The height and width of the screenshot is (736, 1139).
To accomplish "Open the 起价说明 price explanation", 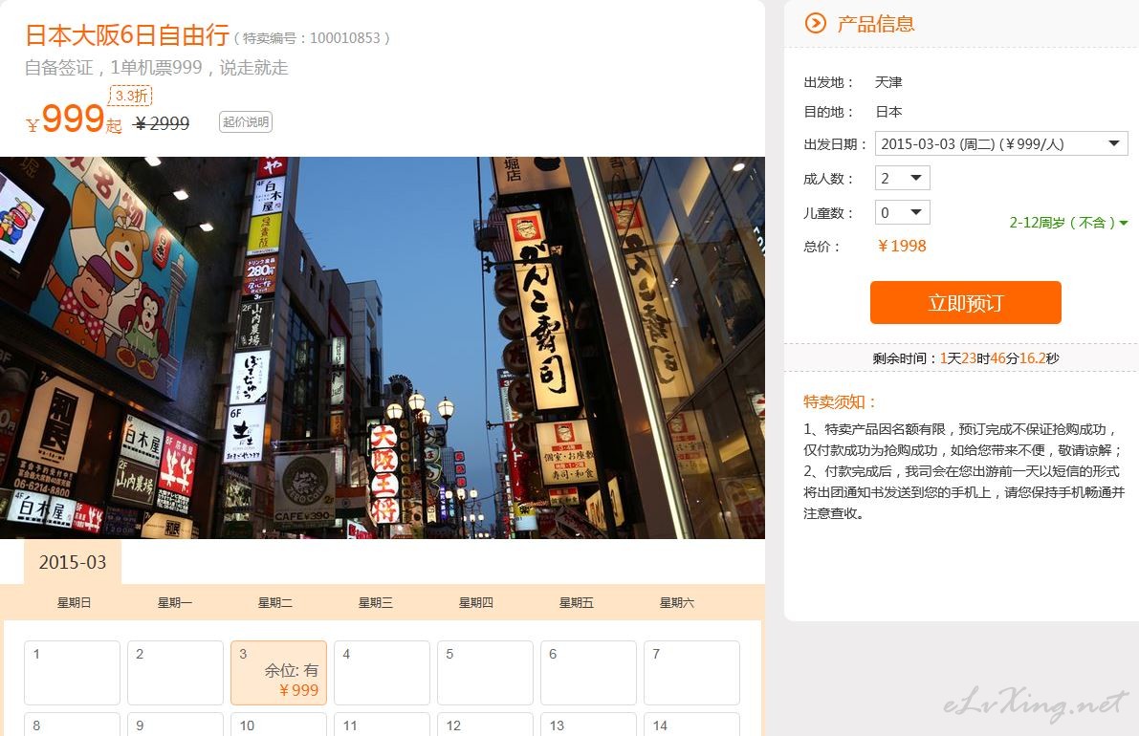I will pyautogui.click(x=246, y=122).
